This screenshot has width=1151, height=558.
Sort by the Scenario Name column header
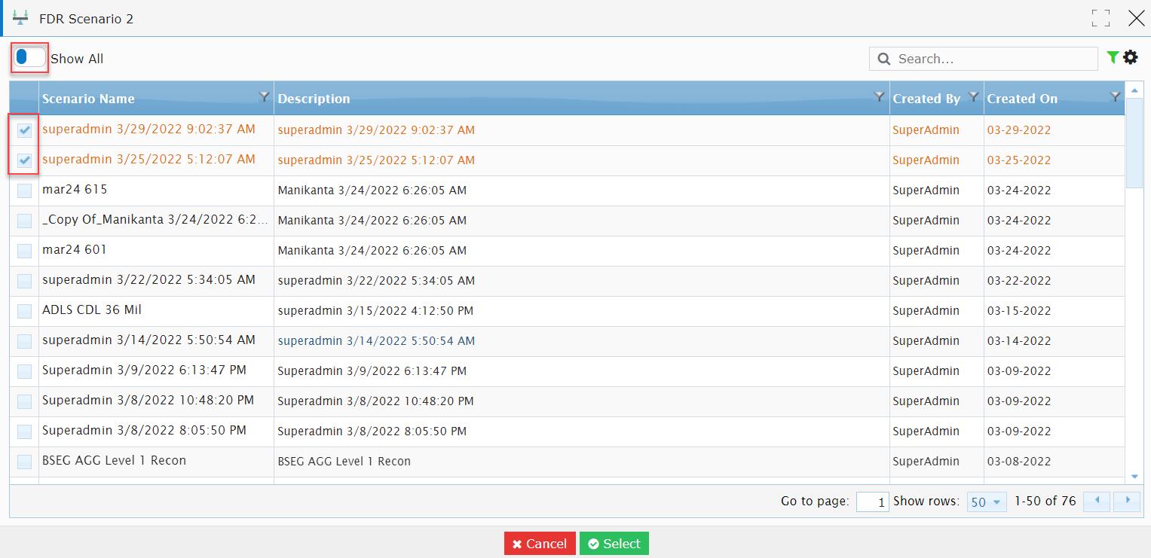(x=88, y=99)
